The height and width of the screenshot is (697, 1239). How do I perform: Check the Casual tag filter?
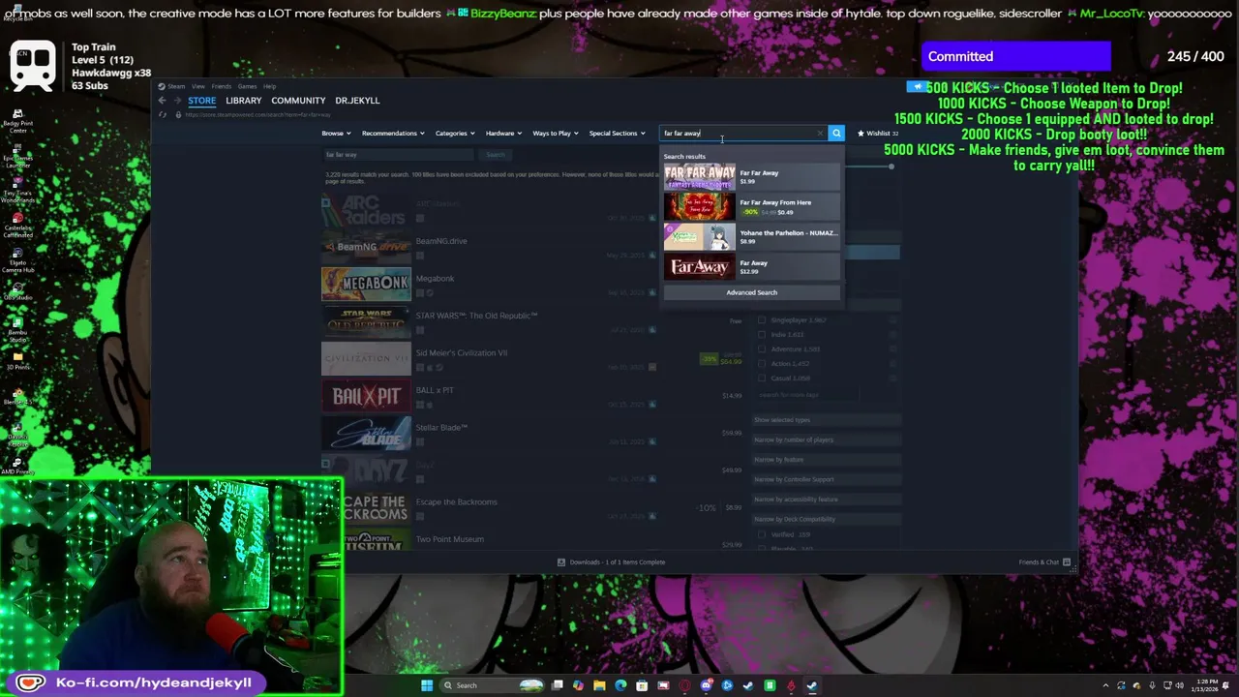click(762, 379)
